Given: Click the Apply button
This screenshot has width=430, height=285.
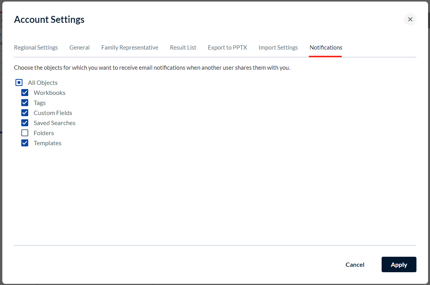Looking at the screenshot, I should click(x=399, y=265).
